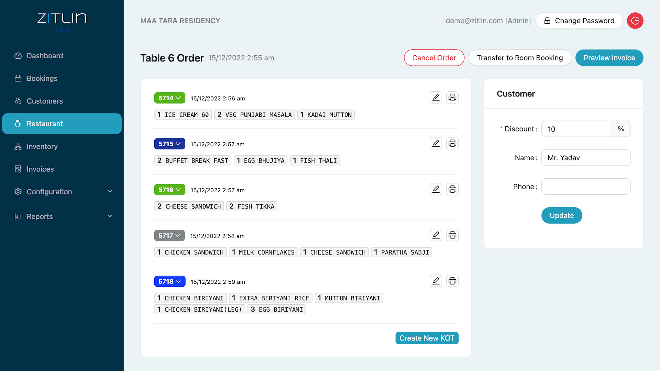Enter value in the Phone input field
Screen dimensions: 660x371
pyautogui.click(x=585, y=186)
